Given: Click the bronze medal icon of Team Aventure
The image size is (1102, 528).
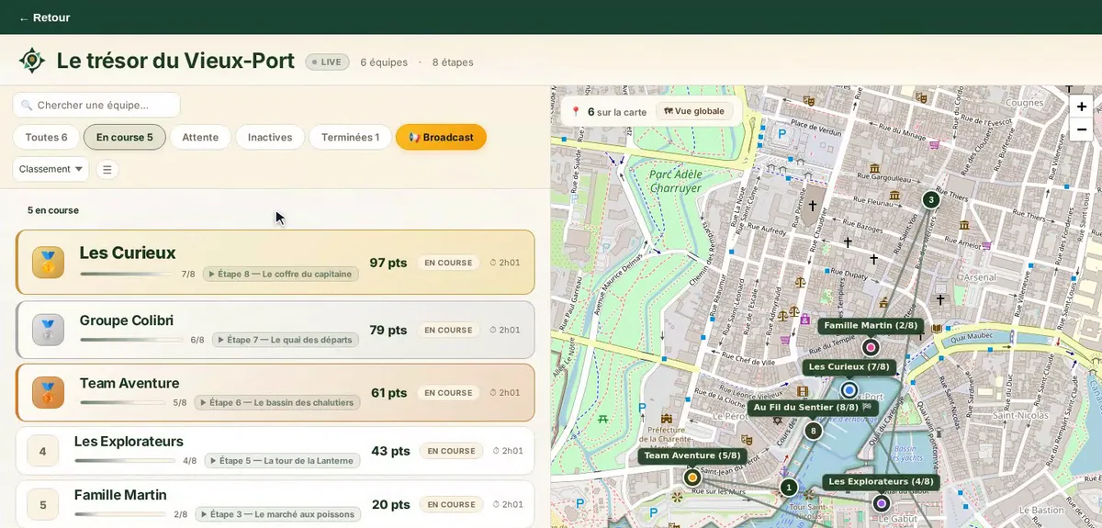Looking at the screenshot, I should [x=48, y=392].
